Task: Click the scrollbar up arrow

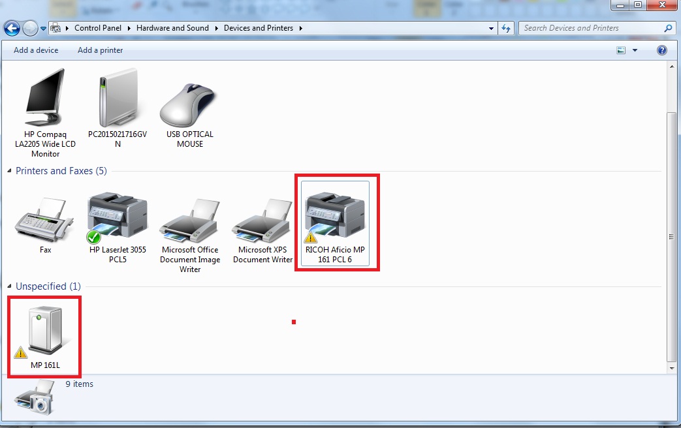Action: click(671, 67)
